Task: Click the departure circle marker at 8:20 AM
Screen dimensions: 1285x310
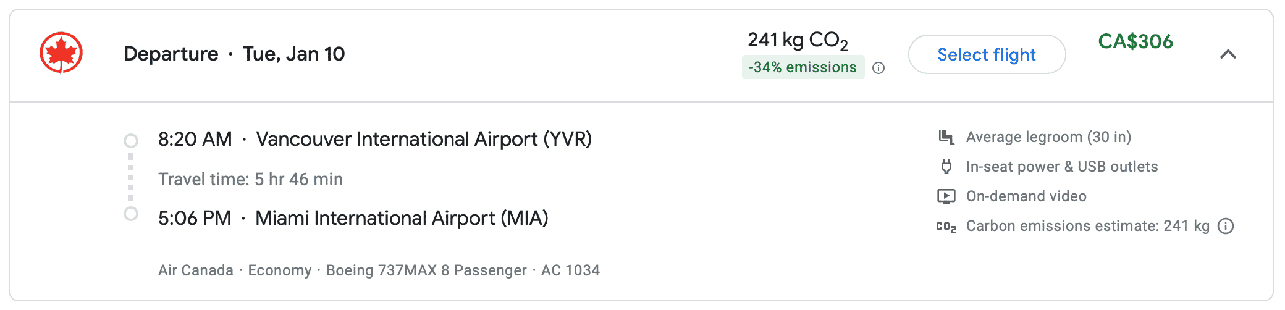Action: coord(131,141)
